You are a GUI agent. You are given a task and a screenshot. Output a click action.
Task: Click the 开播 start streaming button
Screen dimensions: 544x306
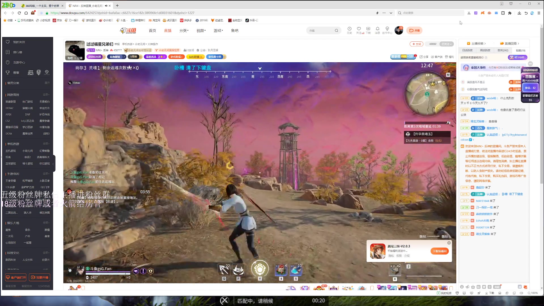(414, 31)
